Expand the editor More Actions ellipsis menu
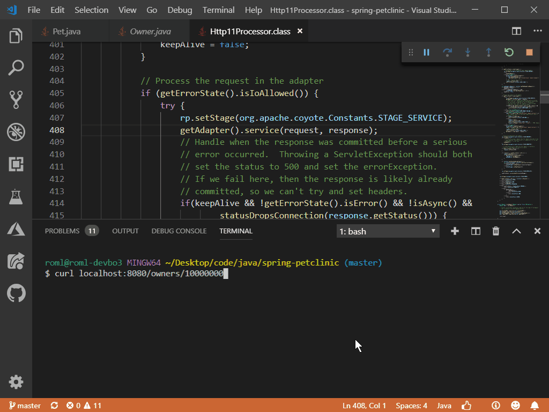 [x=537, y=31]
